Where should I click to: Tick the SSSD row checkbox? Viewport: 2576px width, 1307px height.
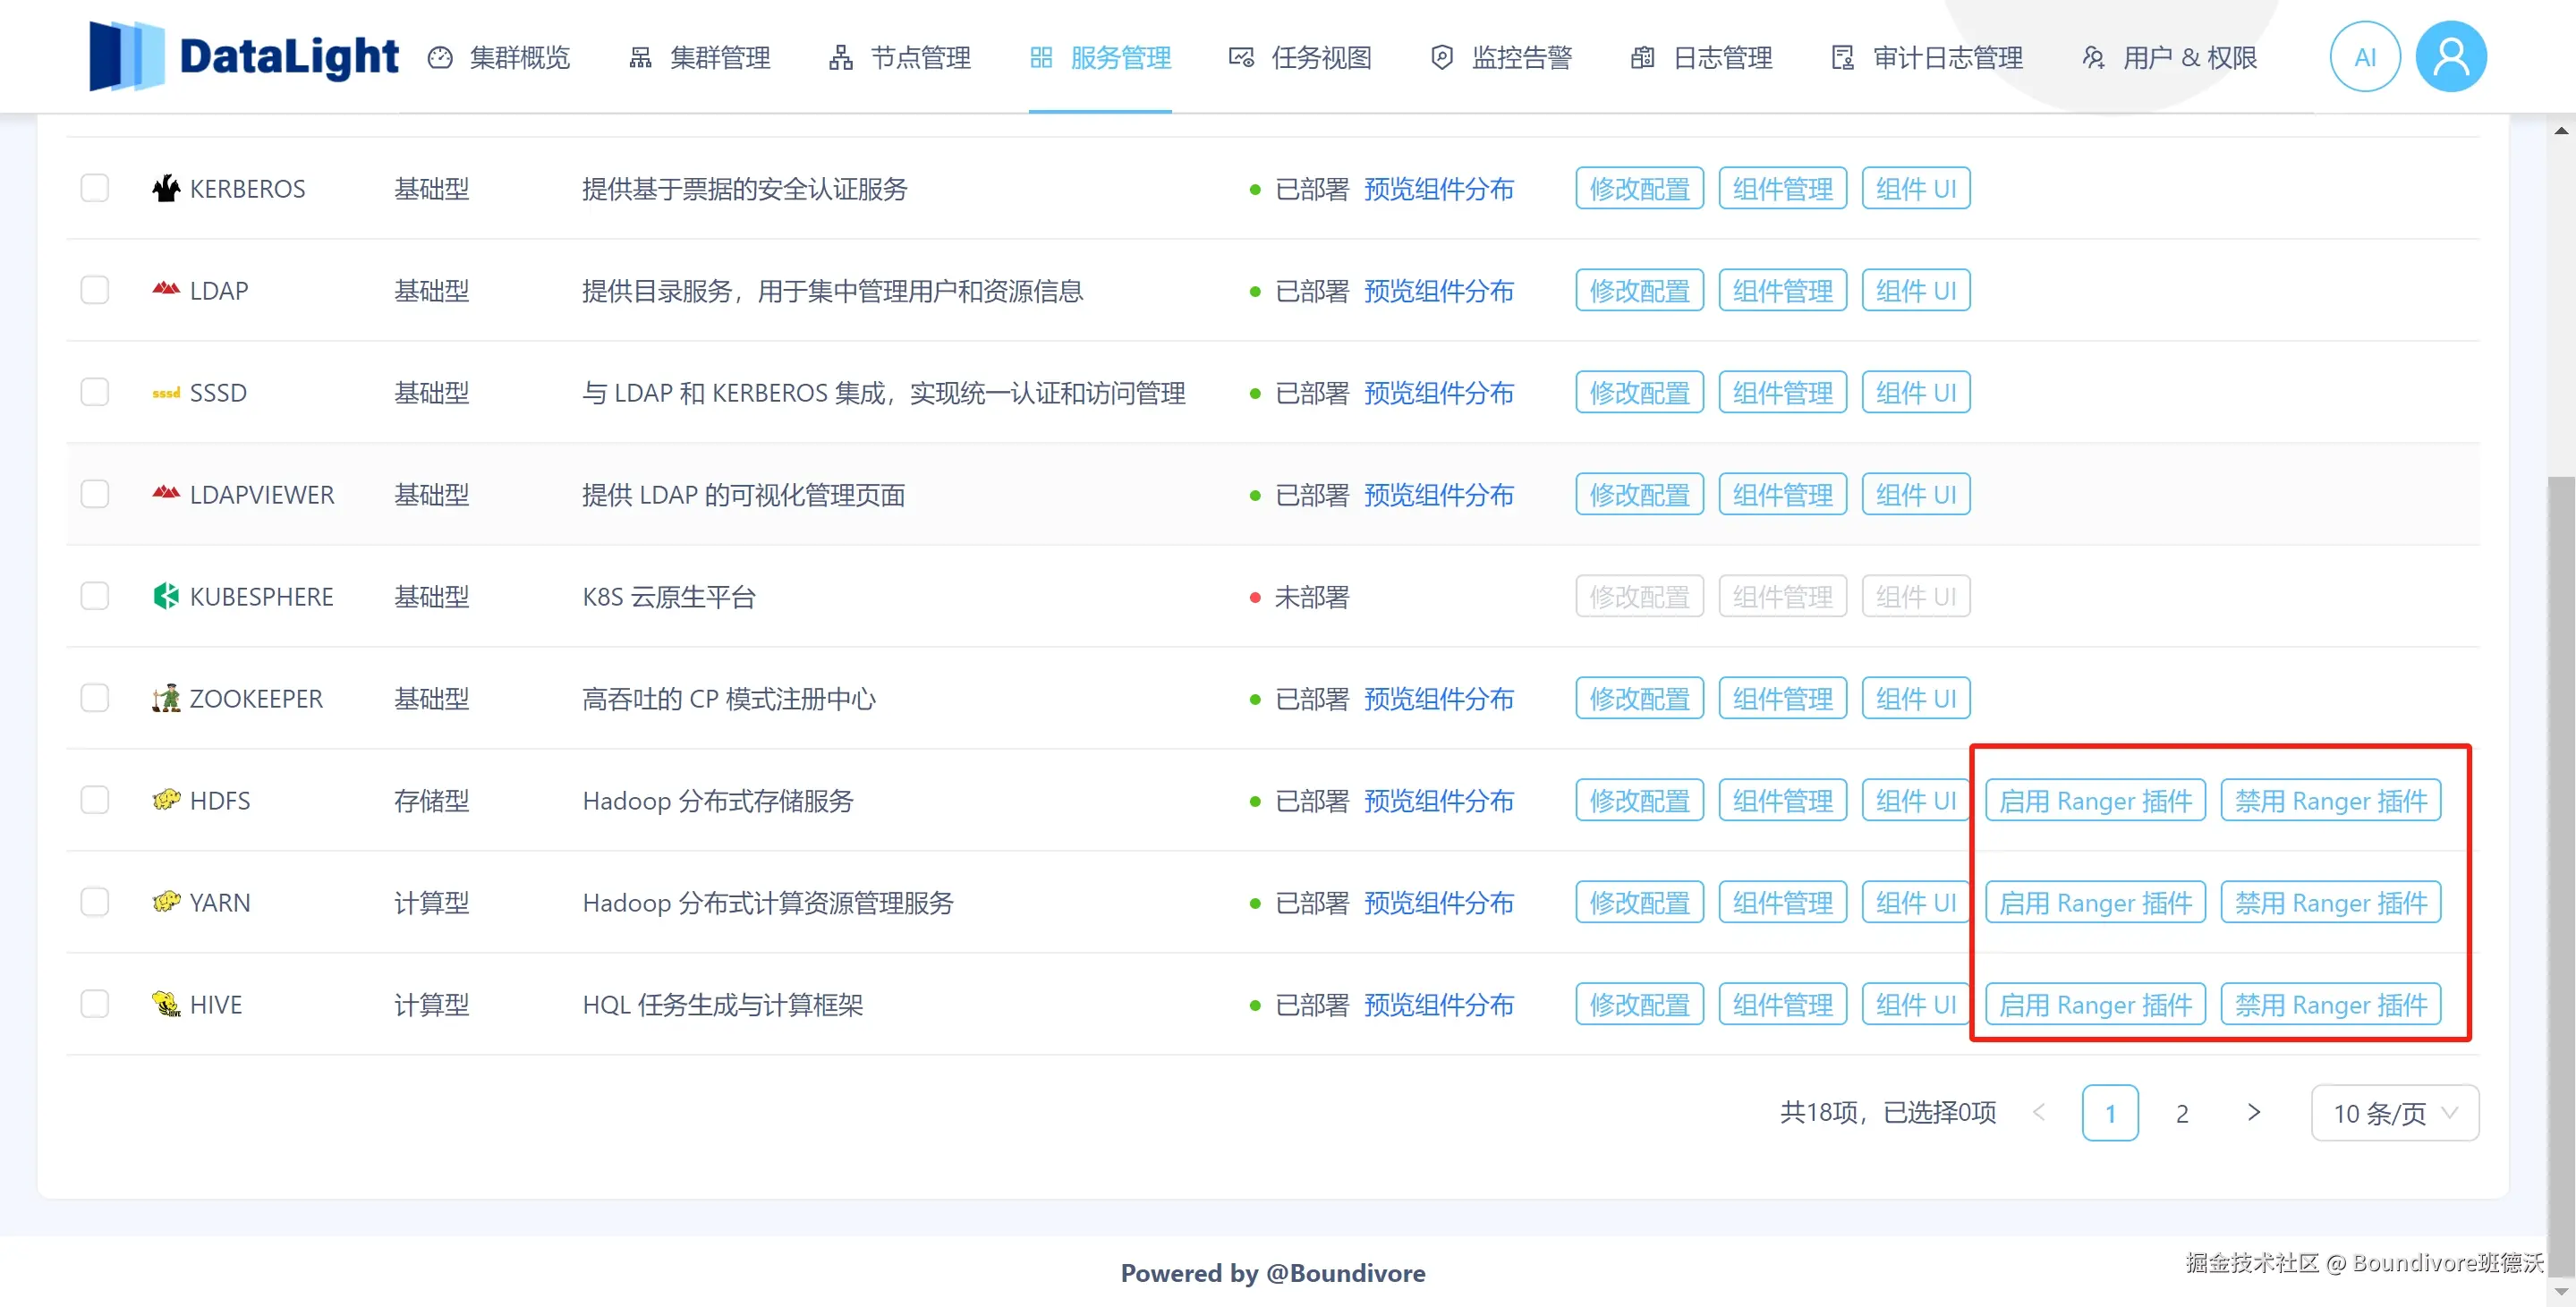pos(95,392)
